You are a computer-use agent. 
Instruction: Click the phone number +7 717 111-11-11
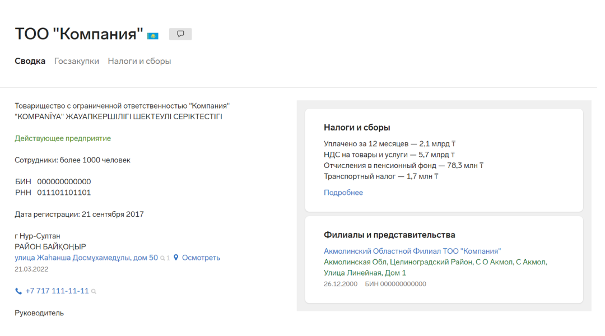pyautogui.click(x=57, y=291)
